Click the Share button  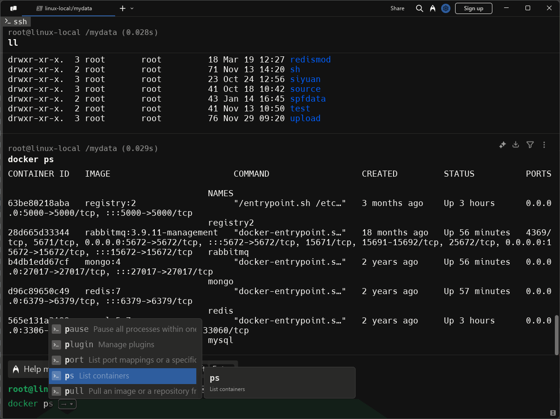point(397,8)
